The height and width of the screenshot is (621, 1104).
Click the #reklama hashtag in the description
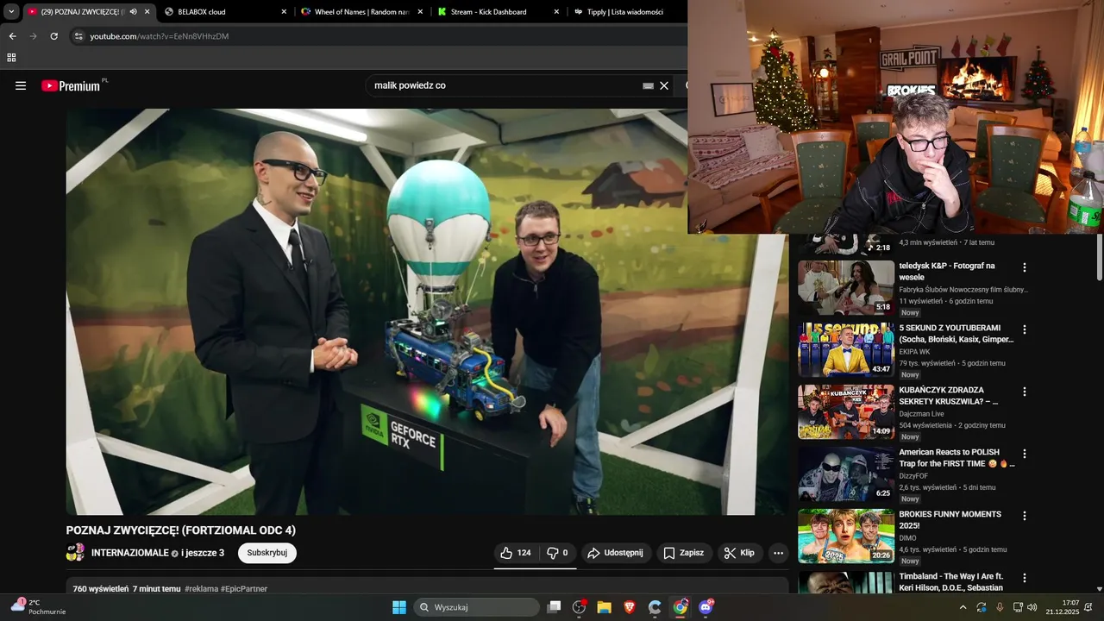[201, 589]
